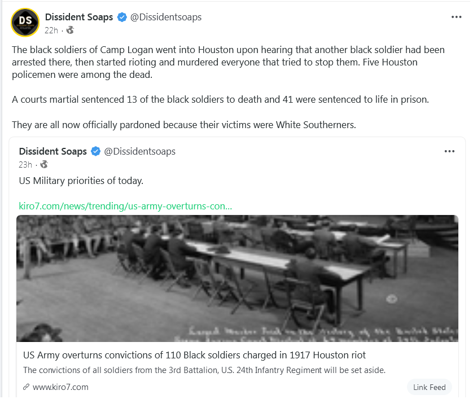Viewport: 473px width, 399px height.
Task: Click the Dissident Soaps name in quoted post
Action: click(53, 151)
